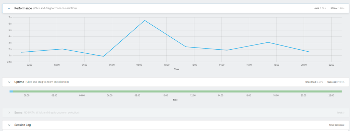The height and width of the screenshot is (131, 350).
Task: Click the Total Sessions label
Action: 337,125
